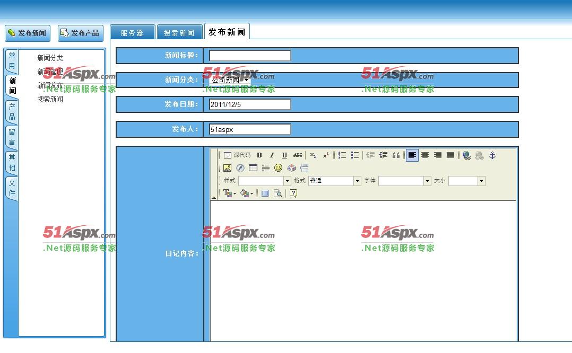Click the 新闻标题 title input field

(x=250, y=55)
